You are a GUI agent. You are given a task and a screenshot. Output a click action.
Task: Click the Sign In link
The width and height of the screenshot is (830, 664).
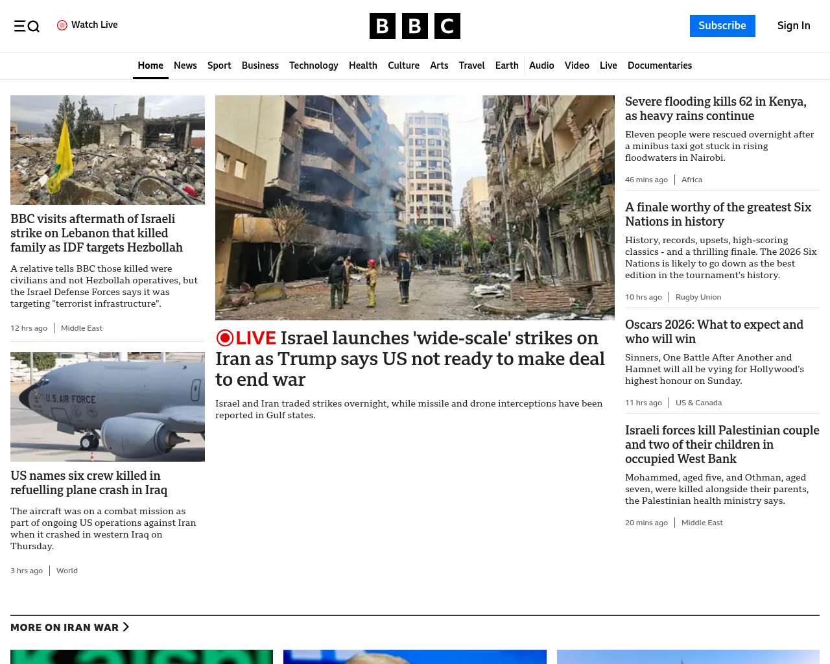point(794,26)
